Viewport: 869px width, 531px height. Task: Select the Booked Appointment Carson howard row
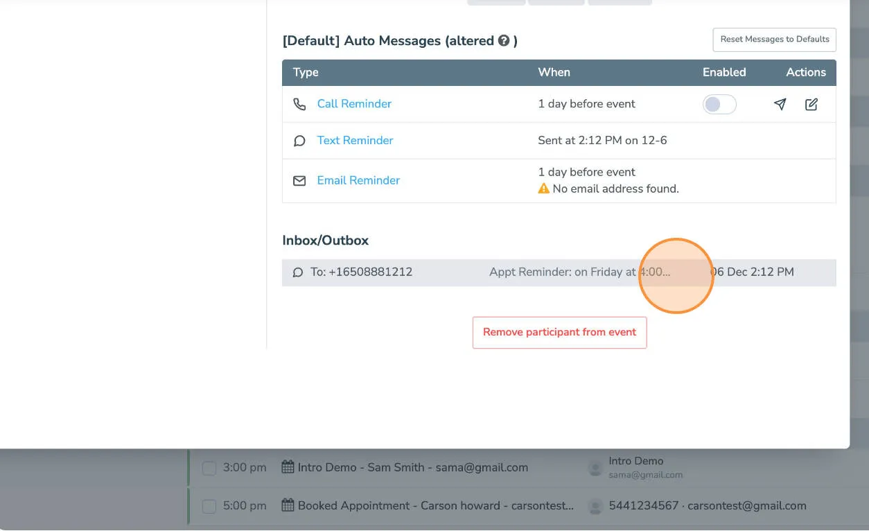(x=434, y=506)
